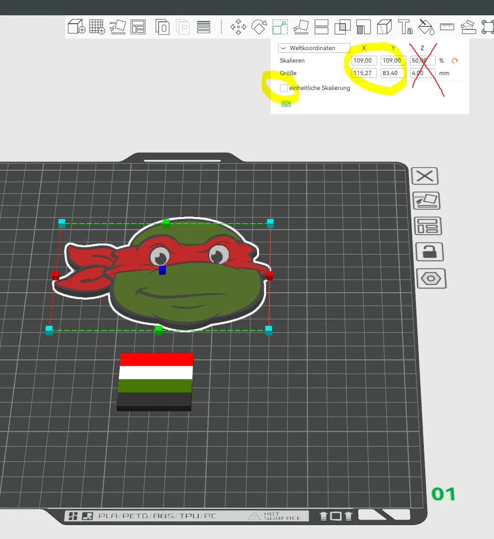
Task: Click the X Größe field 115,27
Action: pyautogui.click(x=364, y=73)
